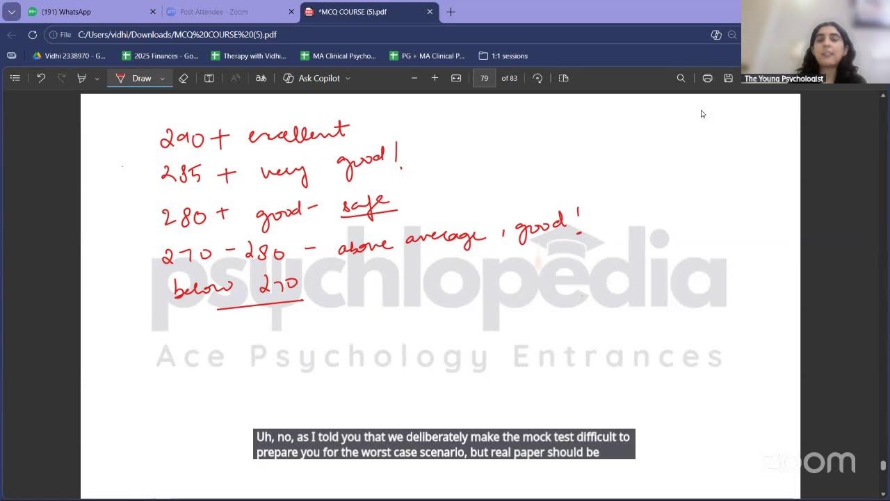This screenshot has height=501, width=890.
Task: Open the table of contents panel
Action: pyautogui.click(x=15, y=78)
